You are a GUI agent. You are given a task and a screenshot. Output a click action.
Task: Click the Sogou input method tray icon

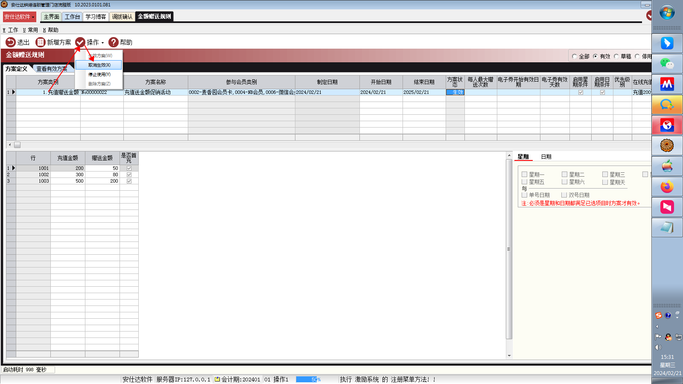(x=659, y=315)
